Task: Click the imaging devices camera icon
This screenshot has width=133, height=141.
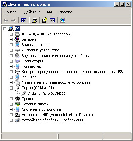Action: tap(17, 120)
